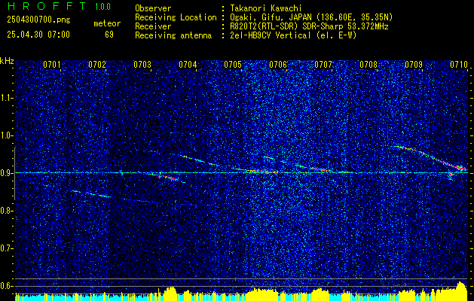Viewport: 474px width, 301px height.
Task: Click the Receiver label
Action: [x=153, y=26]
